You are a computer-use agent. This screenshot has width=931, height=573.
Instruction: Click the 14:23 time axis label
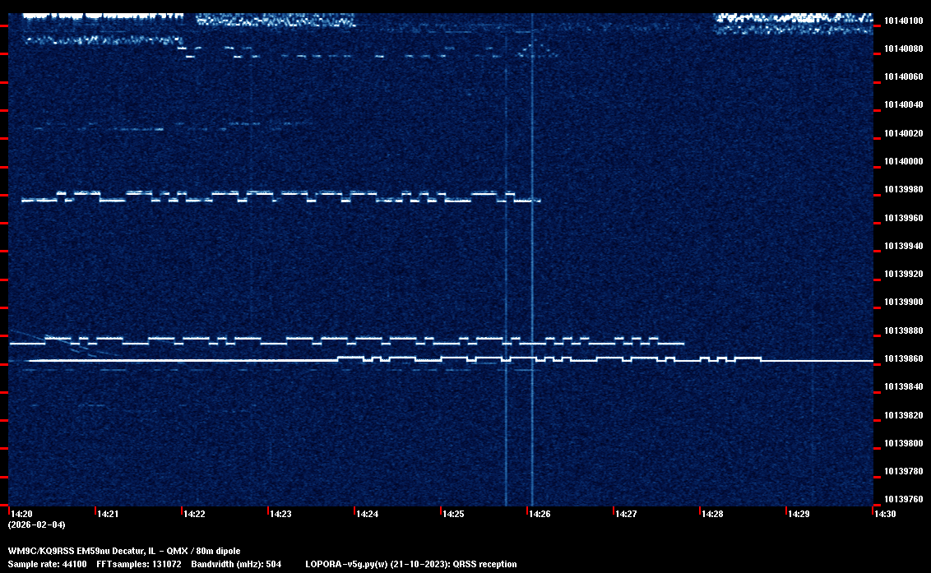point(280,514)
